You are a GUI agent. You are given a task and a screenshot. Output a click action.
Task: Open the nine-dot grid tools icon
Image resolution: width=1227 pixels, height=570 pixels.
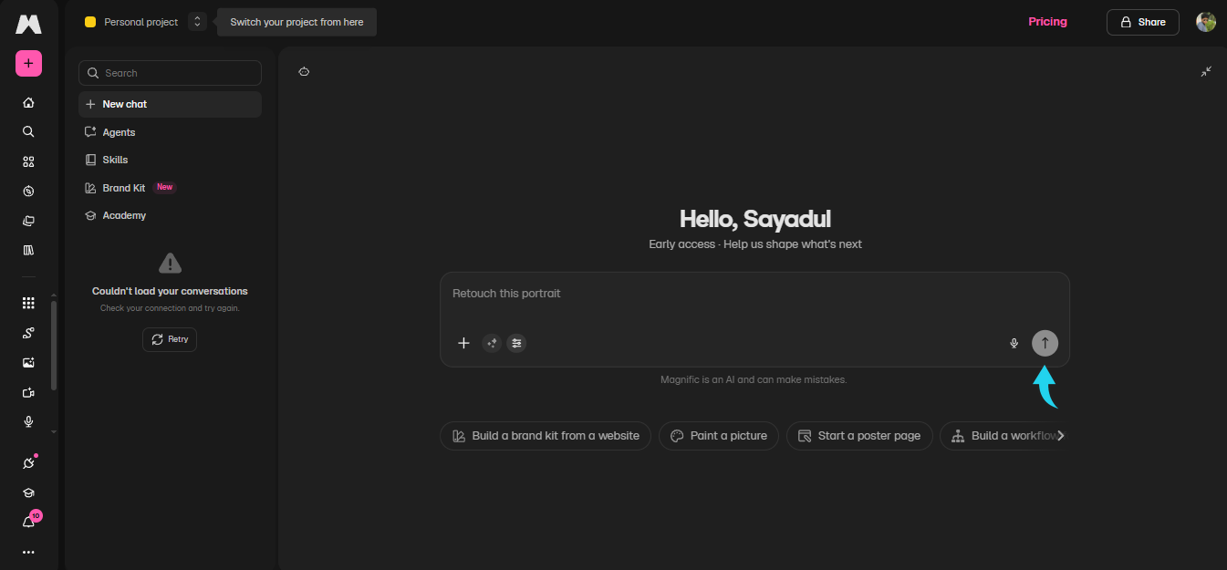(28, 303)
